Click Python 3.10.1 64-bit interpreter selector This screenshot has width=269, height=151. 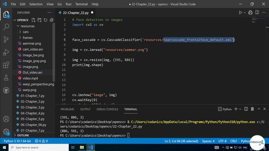pos(17,141)
